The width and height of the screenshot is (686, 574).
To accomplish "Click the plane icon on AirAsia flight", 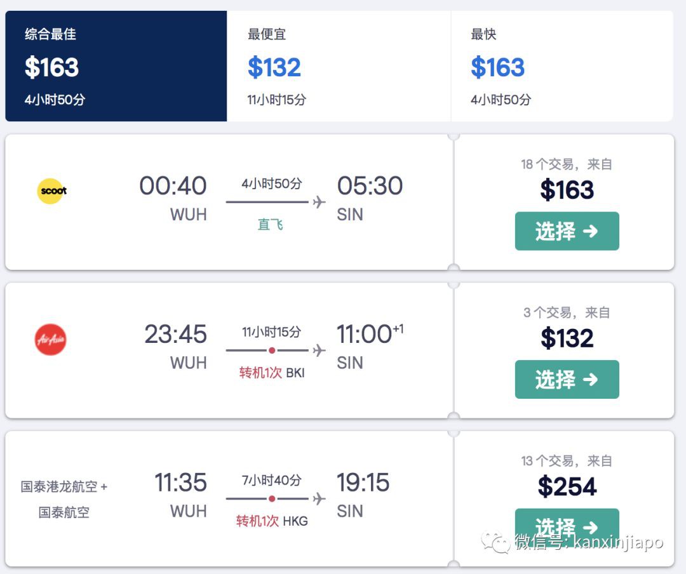I will pos(319,350).
